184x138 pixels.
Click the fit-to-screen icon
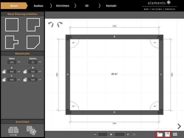tap(134, 135)
